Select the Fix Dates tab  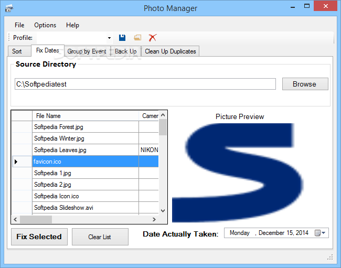[x=48, y=50]
